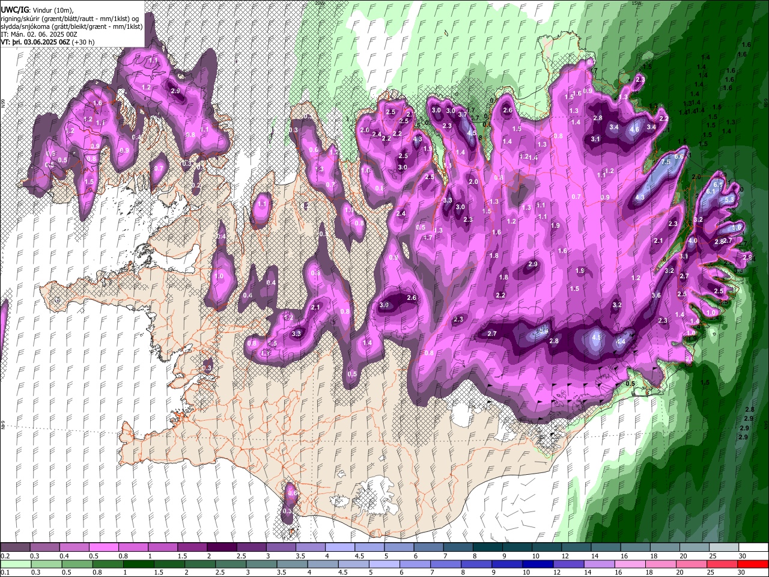The image size is (769, 577).
Task: Click the pale green lower-row swatch between 0.1 and 0.3
Action: (x=15, y=564)
